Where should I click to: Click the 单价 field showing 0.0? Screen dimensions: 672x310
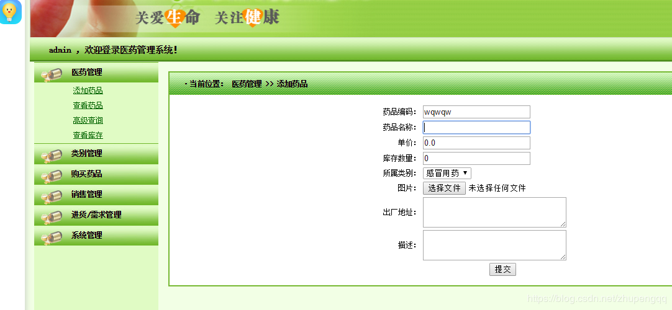(476, 143)
